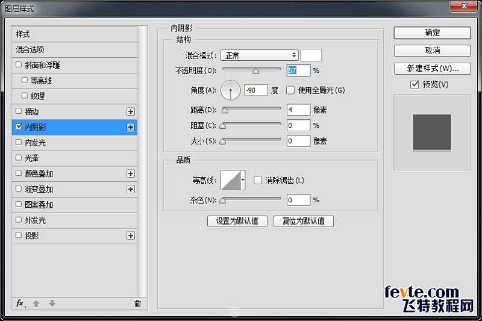Click the plus icon next to 内阴影

tap(131, 127)
